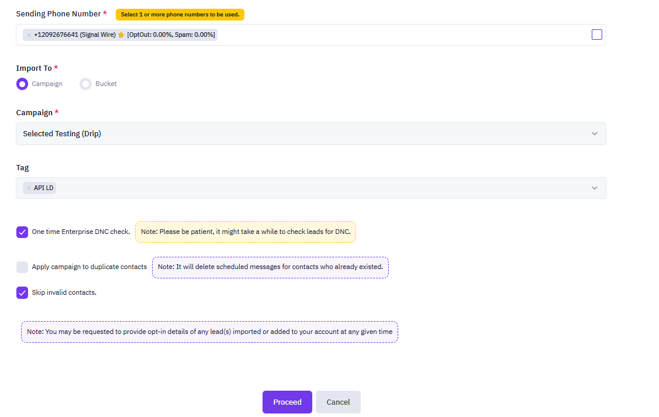Select the Campaign import option
This screenshot has width=659, height=417.
coord(22,84)
